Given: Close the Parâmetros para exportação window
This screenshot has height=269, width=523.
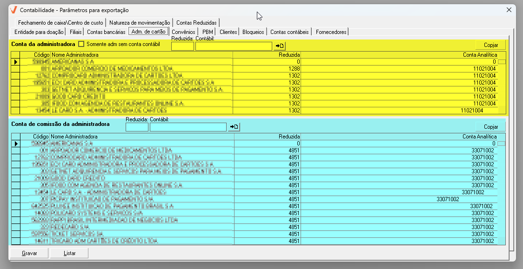Looking at the screenshot, I should tap(509, 10).
